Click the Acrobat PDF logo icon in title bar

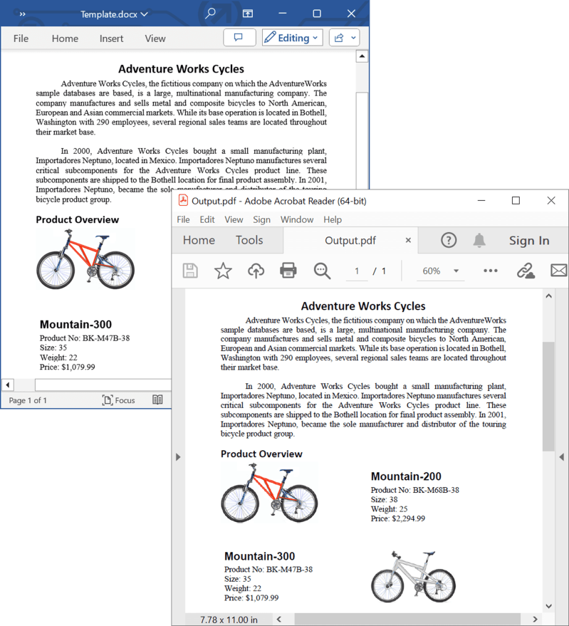pyautogui.click(x=183, y=200)
